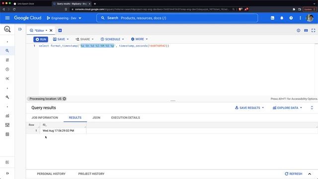The image size is (318, 179).
Task: Focus the Search products and resources field
Action: (x=177, y=18)
